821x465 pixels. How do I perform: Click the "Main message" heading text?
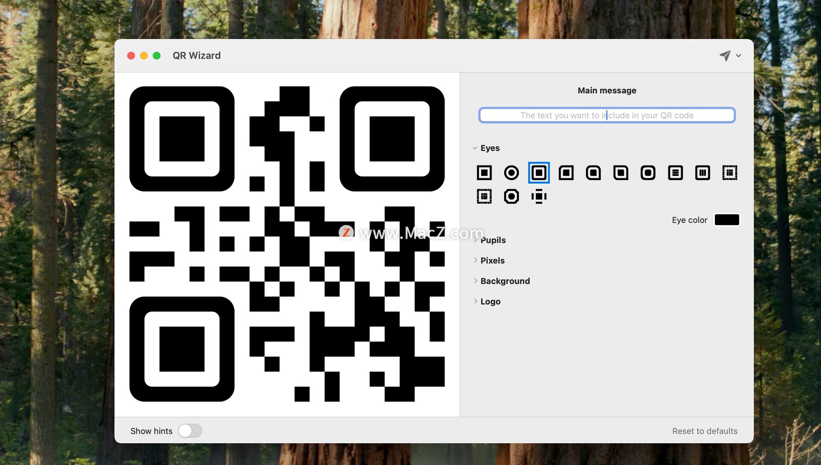coord(607,91)
